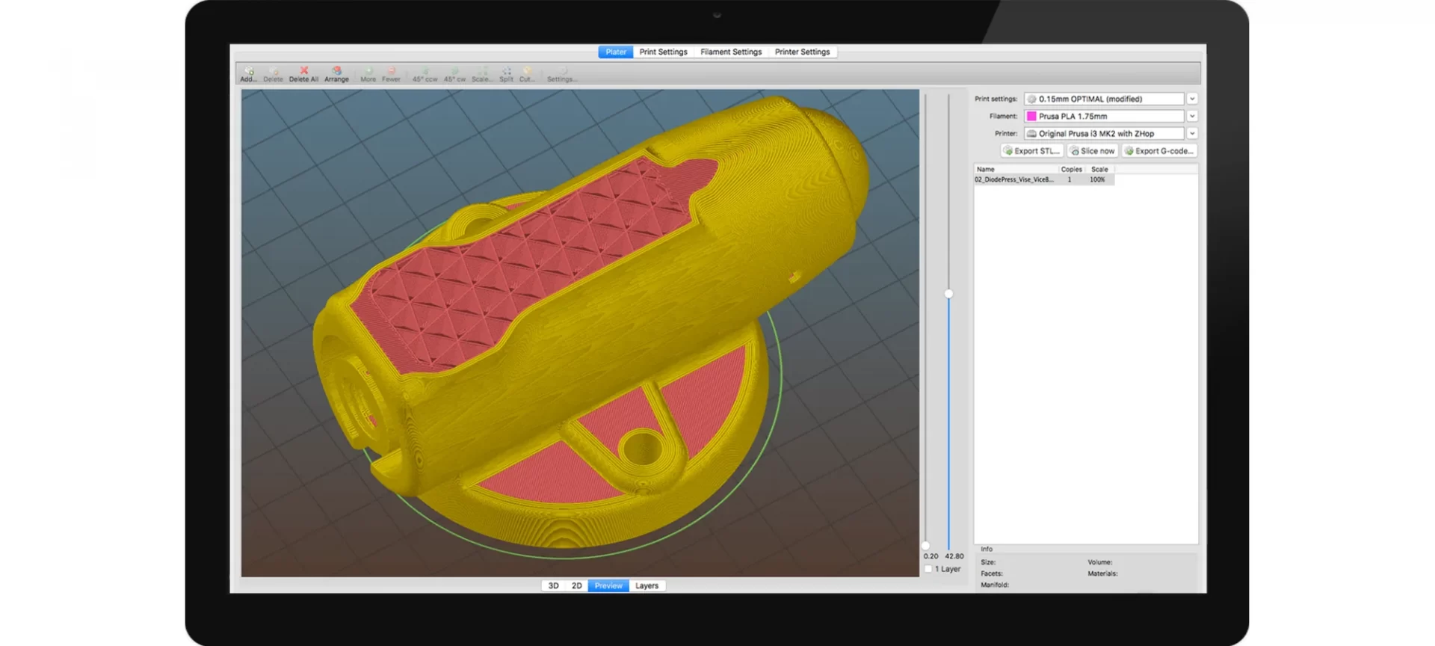Open the Filament Settings tab
The height and width of the screenshot is (646, 1435).
coord(731,52)
